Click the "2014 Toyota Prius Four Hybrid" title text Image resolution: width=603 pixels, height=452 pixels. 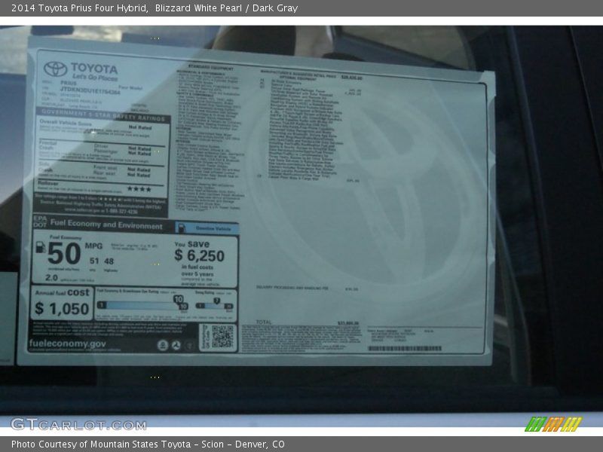79,8
